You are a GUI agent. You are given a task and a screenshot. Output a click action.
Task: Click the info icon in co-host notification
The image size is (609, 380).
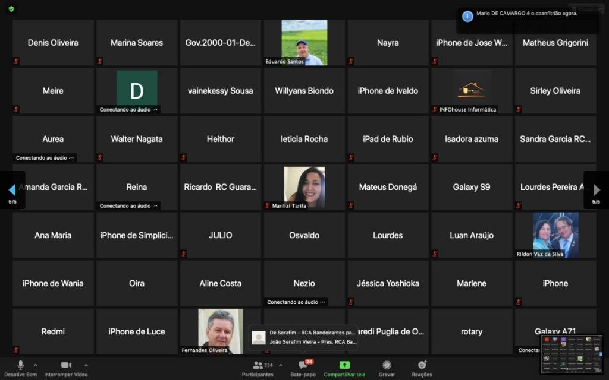click(467, 16)
